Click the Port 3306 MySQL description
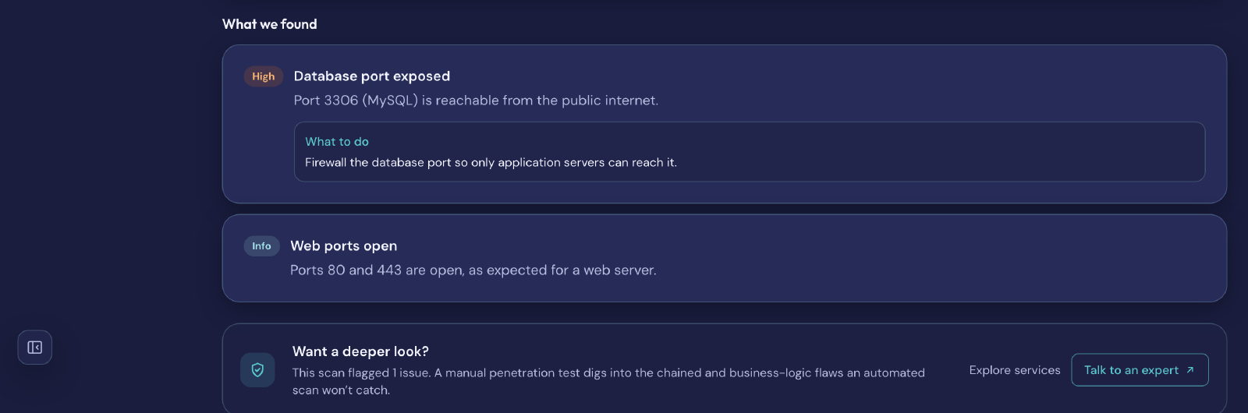This screenshot has height=413, width=1248. 476,101
